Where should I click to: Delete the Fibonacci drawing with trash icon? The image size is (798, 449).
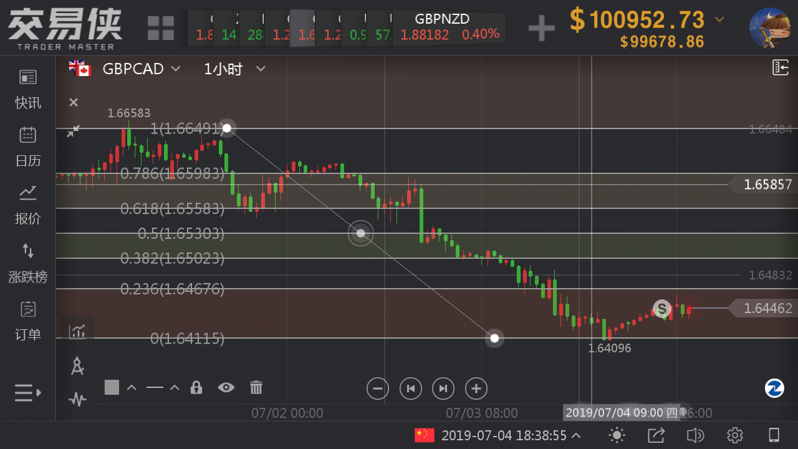(x=256, y=387)
